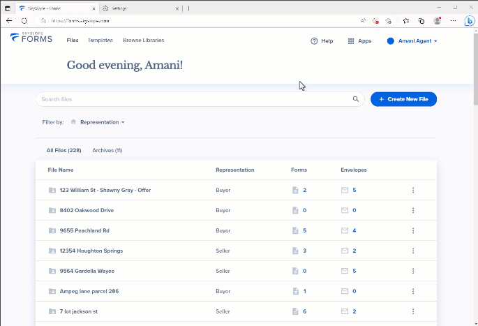Open 9564 Gardella Wayee file
This screenshot has height=326, width=478.
[x=87, y=271]
